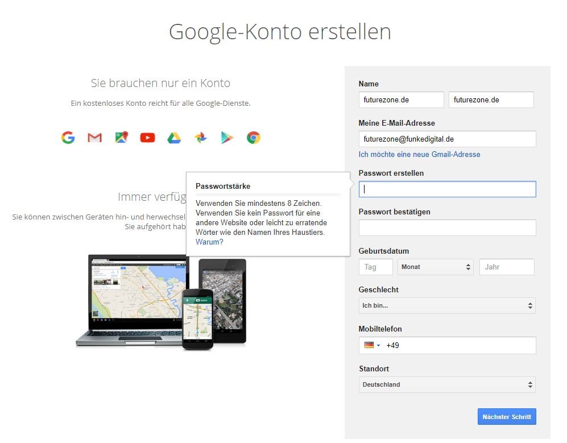The height and width of the screenshot is (443, 567).
Task: Click the Google Maps icon
Action: pos(122,138)
